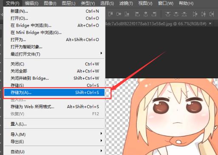Click the Distribute Left Edges icon
Viewport: 218px width, 155px height.
coord(195,14)
